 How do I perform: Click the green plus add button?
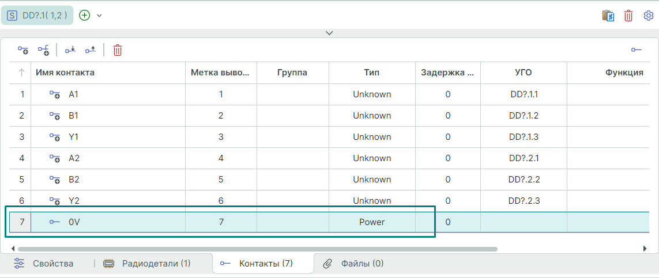[85, 16]
